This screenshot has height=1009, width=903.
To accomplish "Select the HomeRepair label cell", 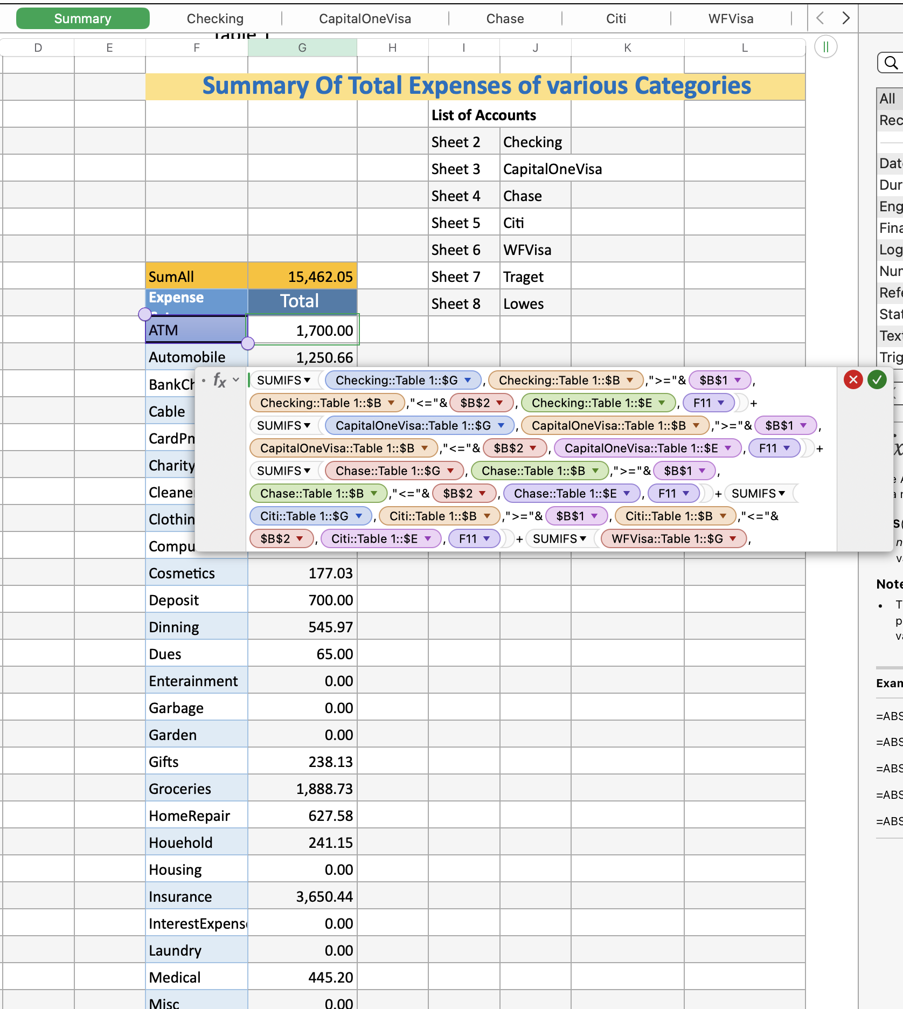I will click(x=197, y=815).
